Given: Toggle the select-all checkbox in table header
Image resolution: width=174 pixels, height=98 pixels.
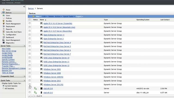Looking at the screenshot, I should pos(30,20).
